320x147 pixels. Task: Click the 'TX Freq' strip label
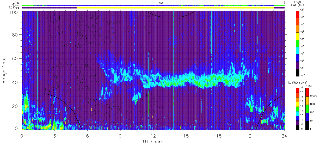point(14,8)
